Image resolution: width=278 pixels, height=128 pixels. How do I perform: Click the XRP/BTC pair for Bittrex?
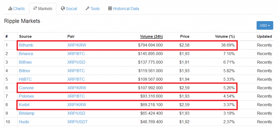[76, 71]
